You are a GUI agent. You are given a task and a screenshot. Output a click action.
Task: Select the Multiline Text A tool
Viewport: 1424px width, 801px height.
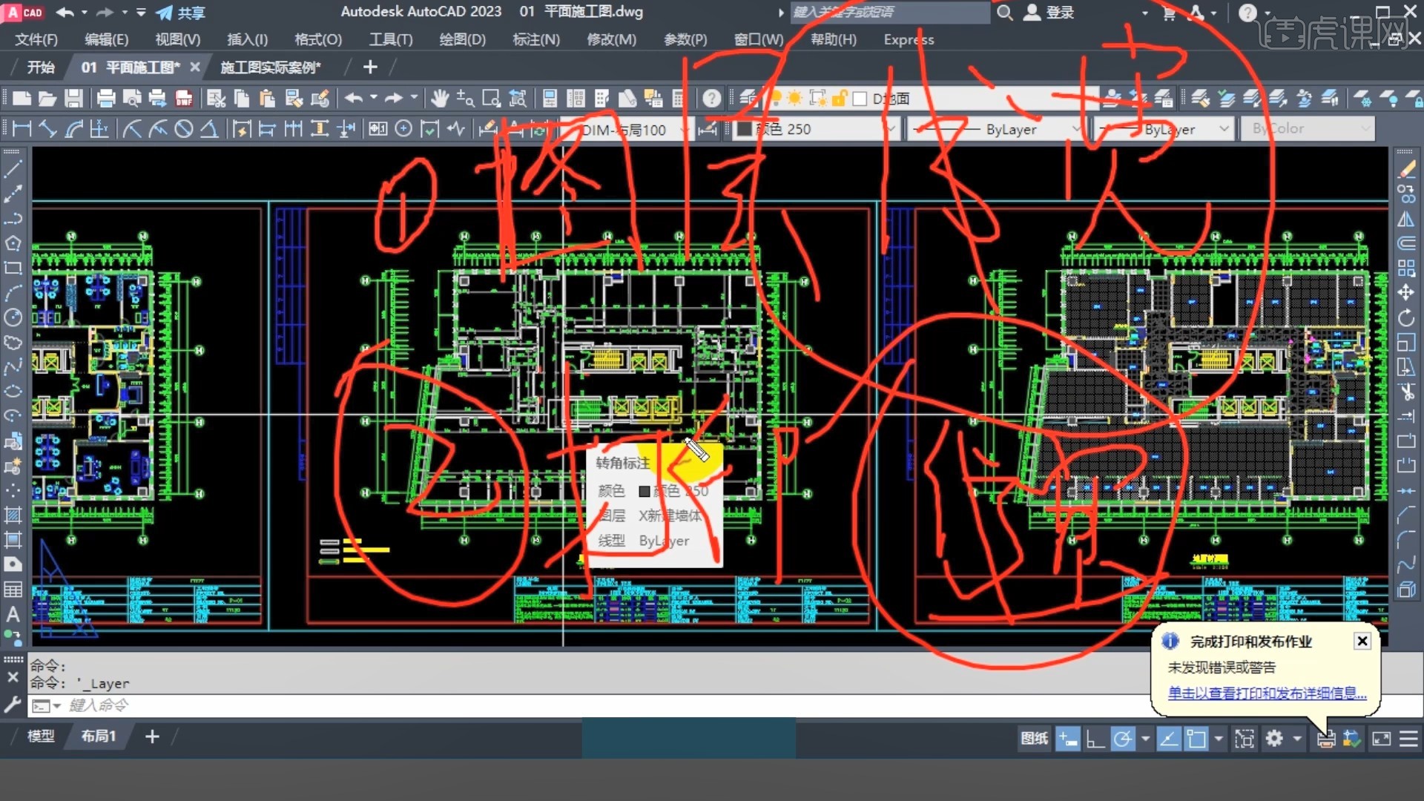click(13, 614)
